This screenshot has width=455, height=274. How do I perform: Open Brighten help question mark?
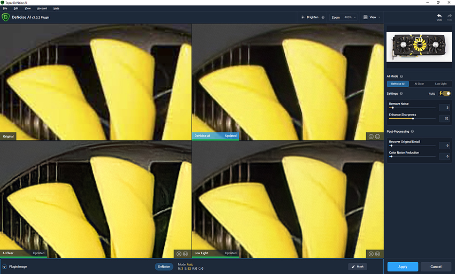point(323,18)
